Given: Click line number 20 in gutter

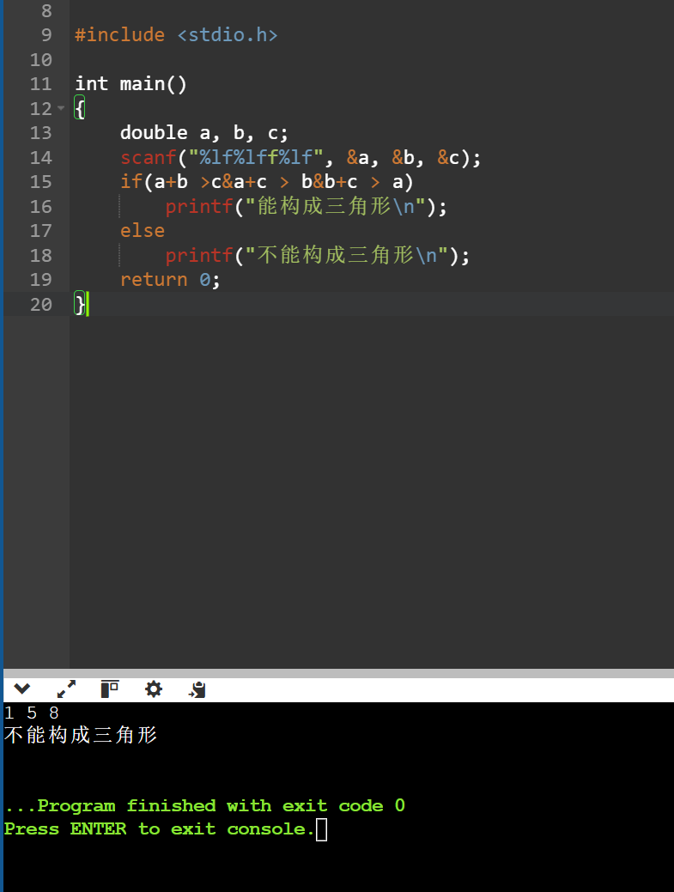Looking at the screenshot, I should coord(41,305).
